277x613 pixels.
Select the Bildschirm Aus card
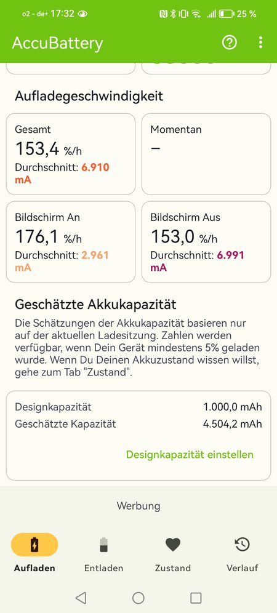[206, 242]
